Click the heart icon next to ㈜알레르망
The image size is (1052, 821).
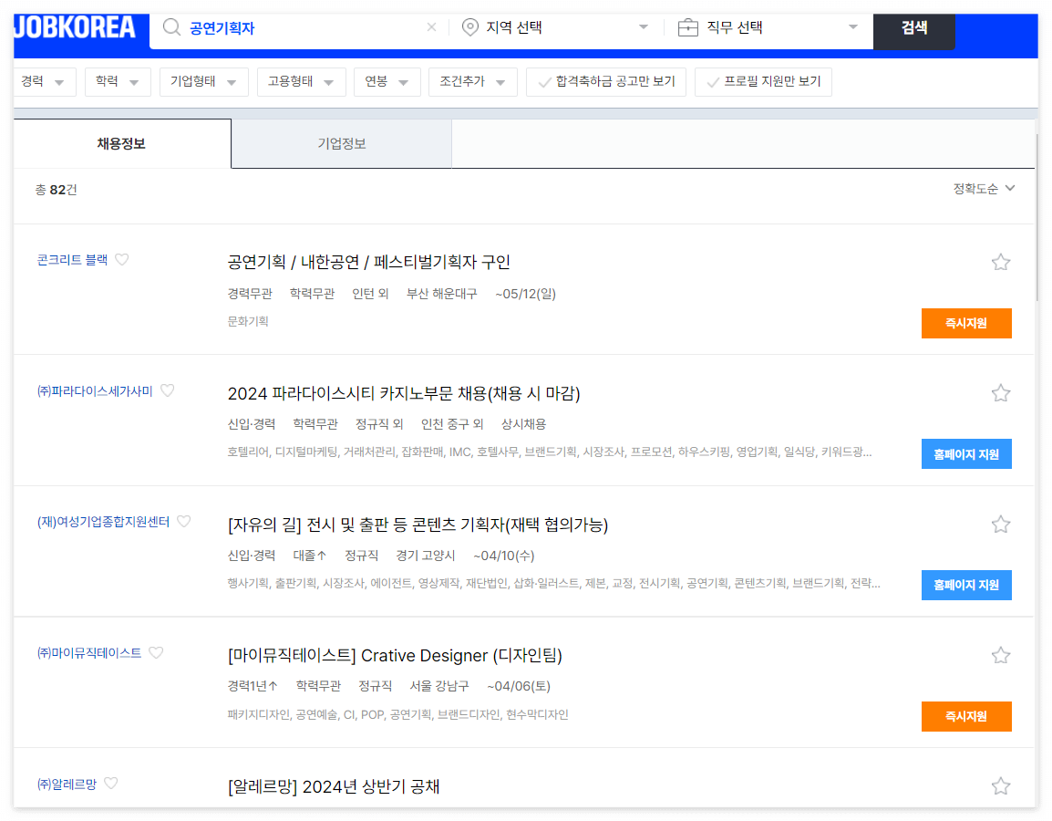tap(111, 783)
